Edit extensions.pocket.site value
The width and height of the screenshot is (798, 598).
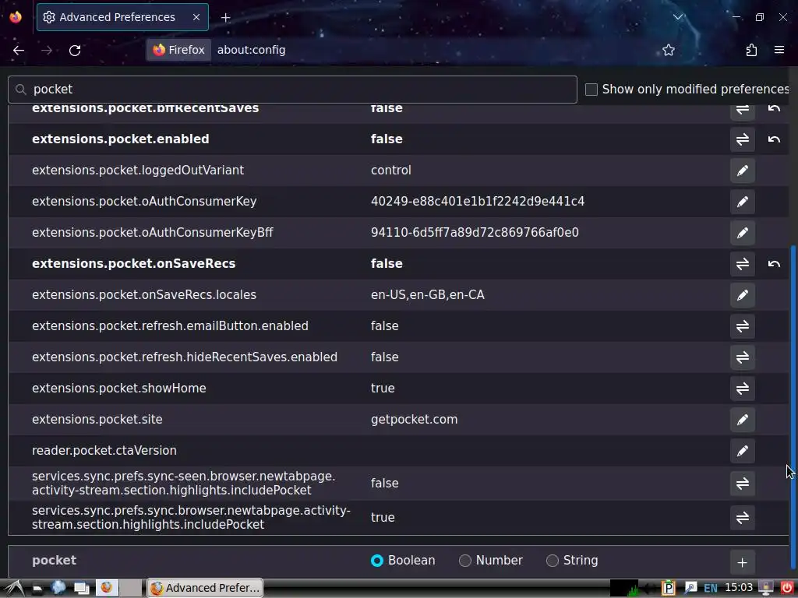[742, 420]
